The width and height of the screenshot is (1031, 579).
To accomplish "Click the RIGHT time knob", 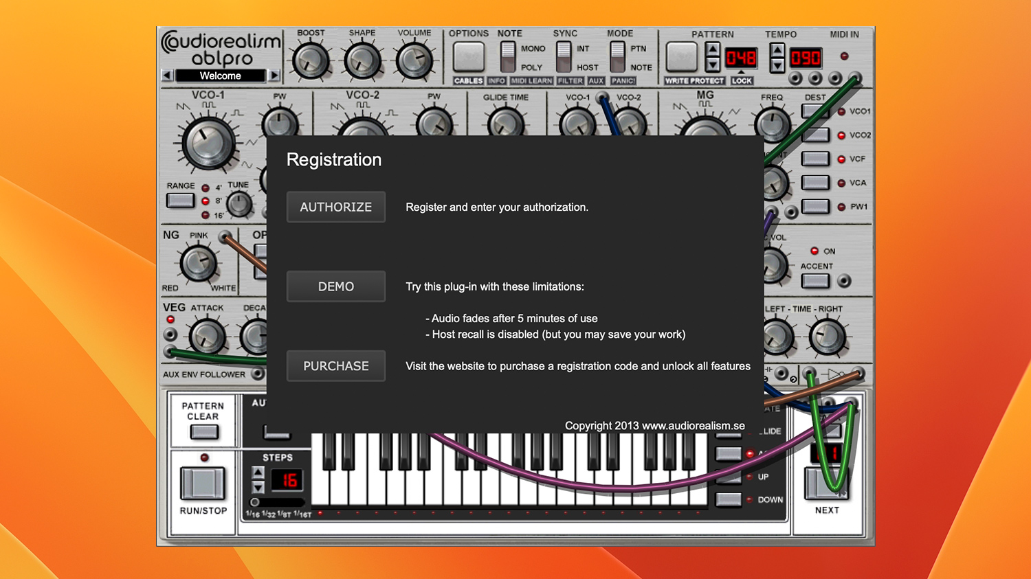I will click(828, 337).
